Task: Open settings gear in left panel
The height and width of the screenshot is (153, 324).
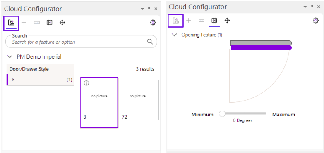Action: click(153, 22)
